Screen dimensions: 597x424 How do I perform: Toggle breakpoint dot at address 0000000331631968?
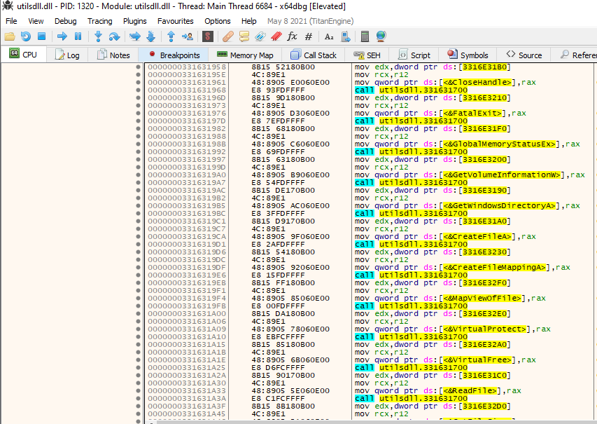(138, 90)
